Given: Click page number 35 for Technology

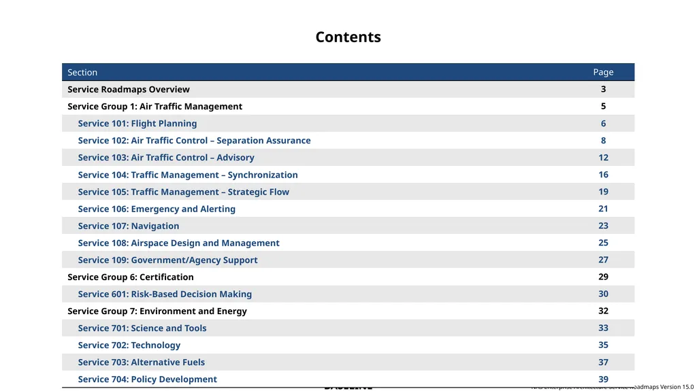Looking at the screenshot, I should pyautogui.click(x=603, y=345).
